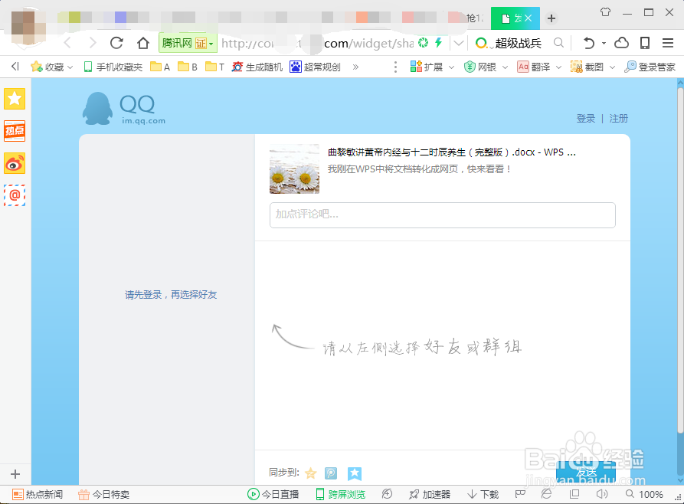Open 跨屏浏览 cross-screen browsing

pyautogui.click(x=341, y=494)
